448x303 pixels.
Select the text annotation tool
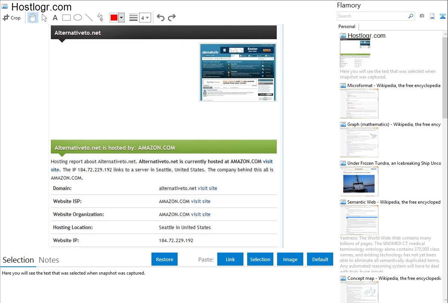click(x=55, y=18)
